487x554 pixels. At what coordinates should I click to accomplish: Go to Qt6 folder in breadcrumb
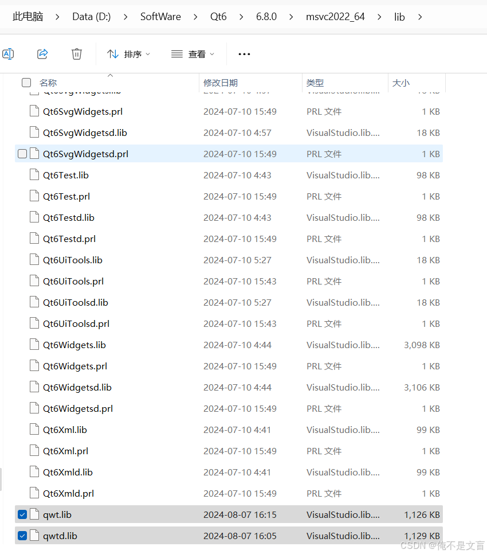tap(218, 17)
